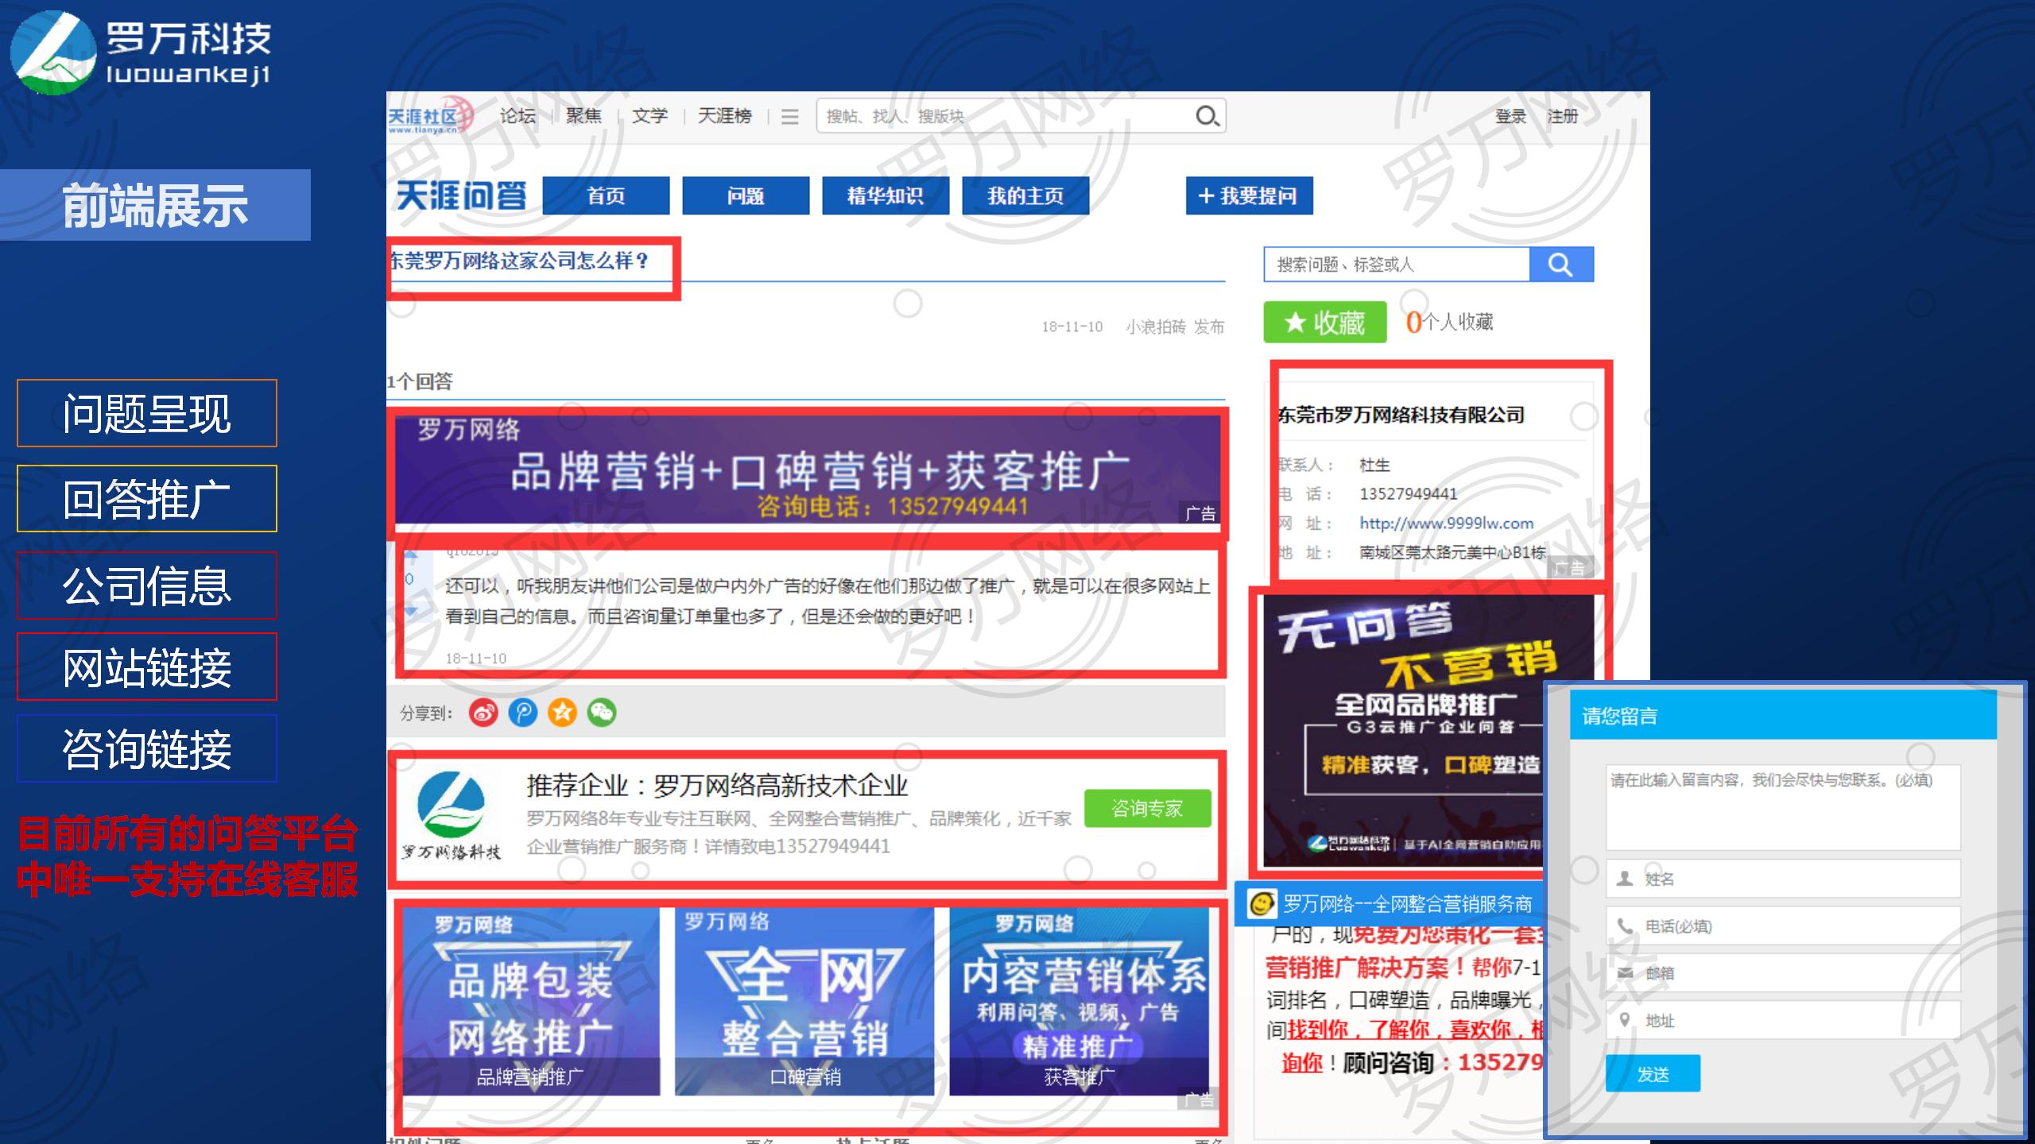This screenshot has width=2035, height=1144.
Task: Click the green 收藏 button
Action: pyautogui.click(x=1325, y=322)
